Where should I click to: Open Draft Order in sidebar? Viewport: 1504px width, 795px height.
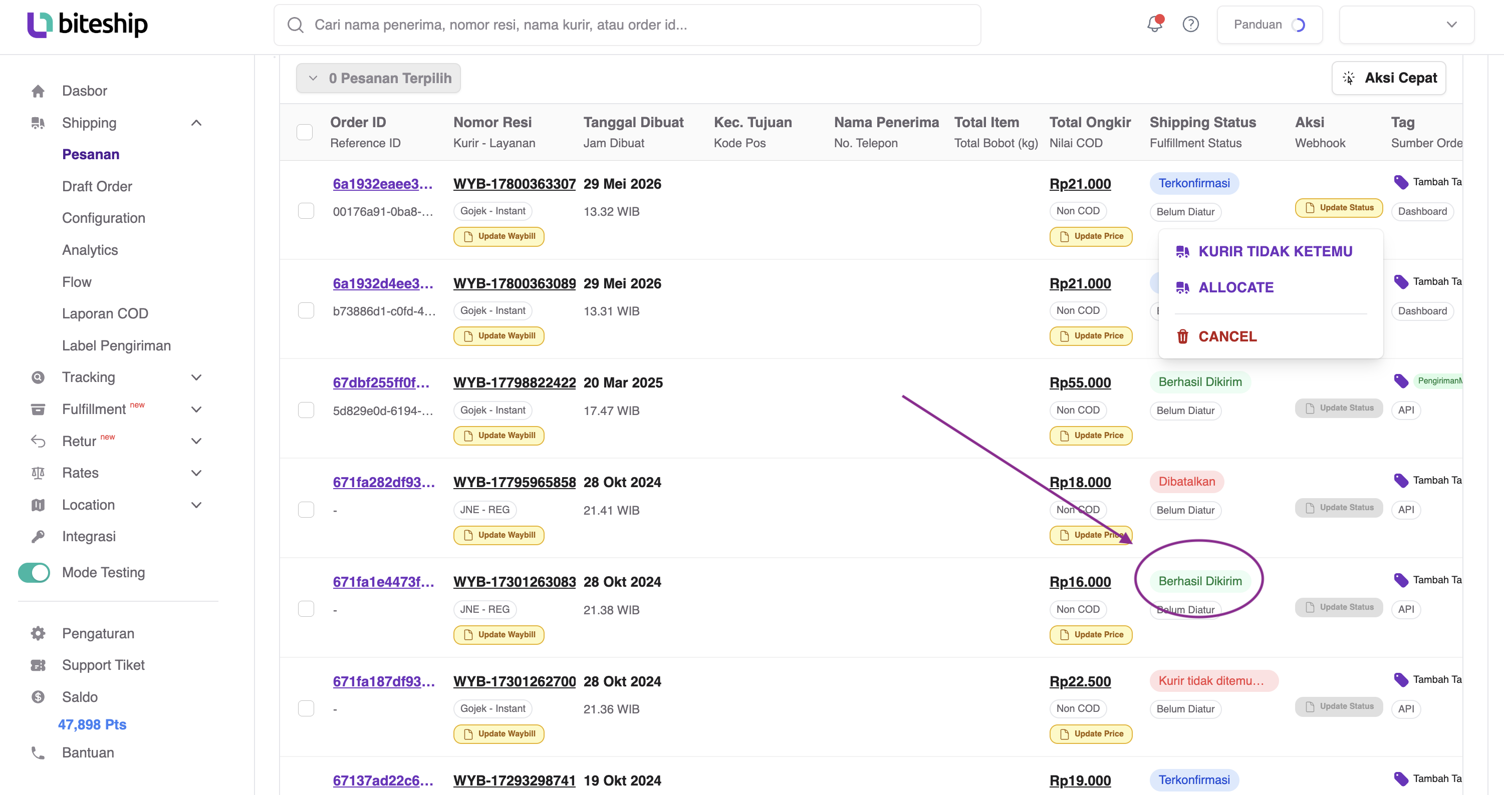pyautogui.click(x=97, y=187)
